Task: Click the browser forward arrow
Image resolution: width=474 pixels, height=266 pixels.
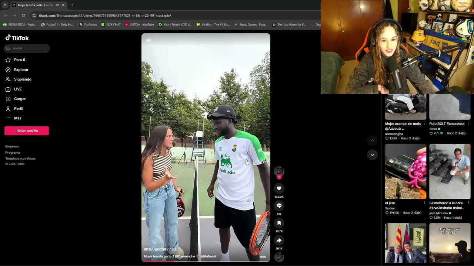Action: (x=14, y=16)
